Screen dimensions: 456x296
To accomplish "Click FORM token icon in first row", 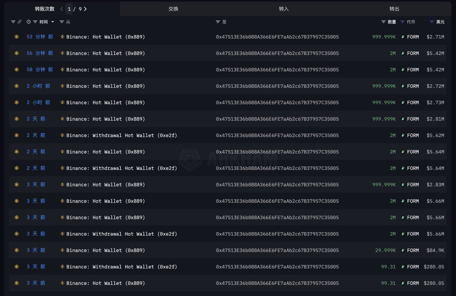I will (403, 37).
